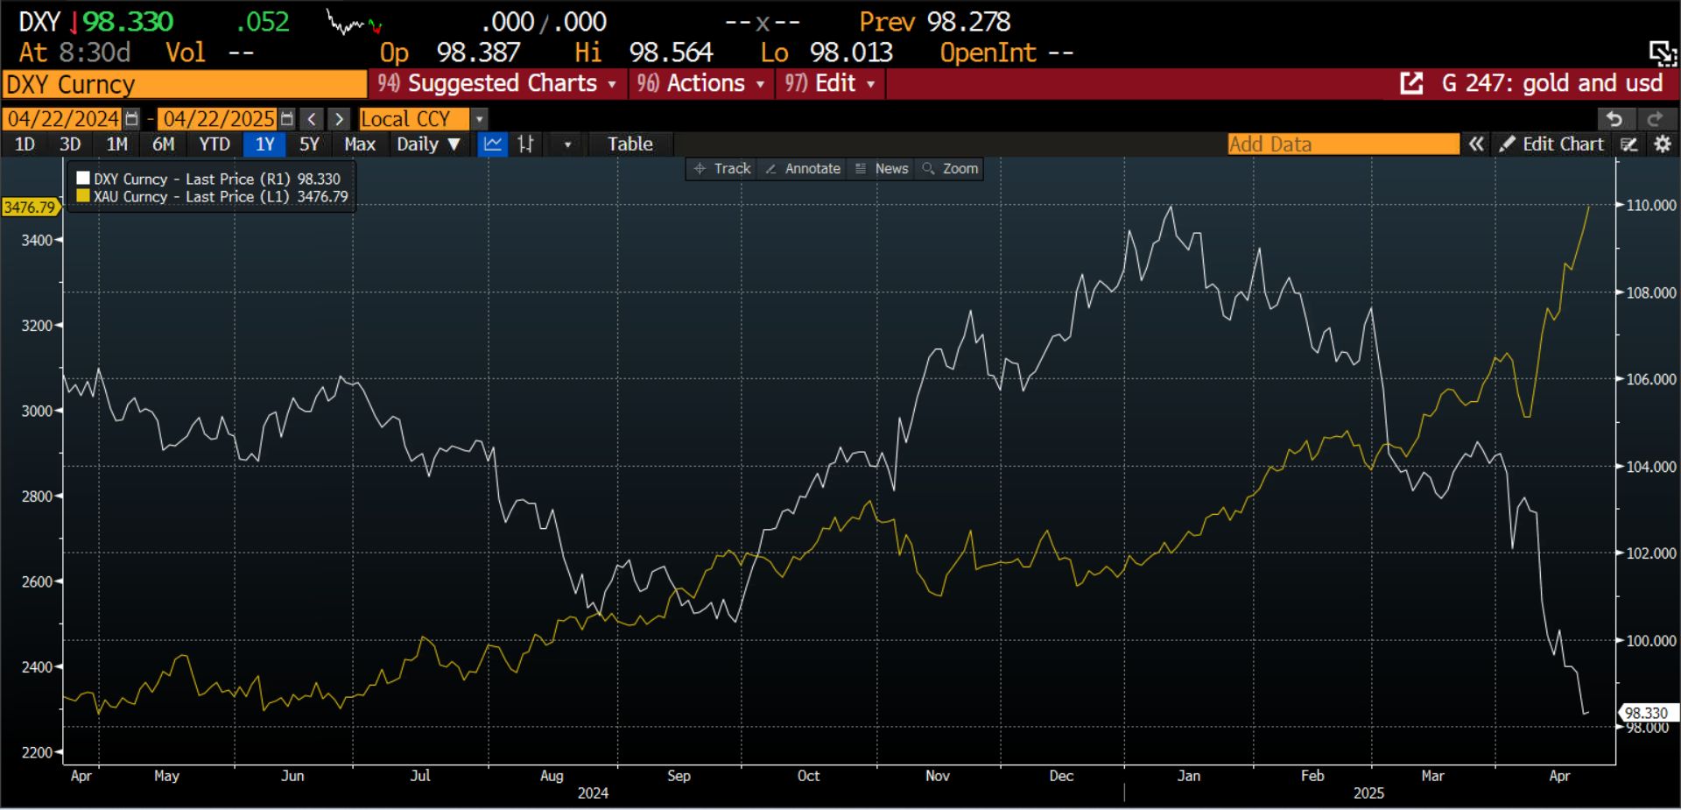Open the Daily periodicity dropdown

click(x=428, y=144)
